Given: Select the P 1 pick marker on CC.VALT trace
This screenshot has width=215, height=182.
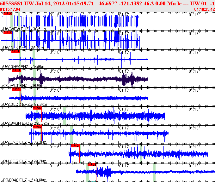Looking at the screenshot, I should [17, 70].
